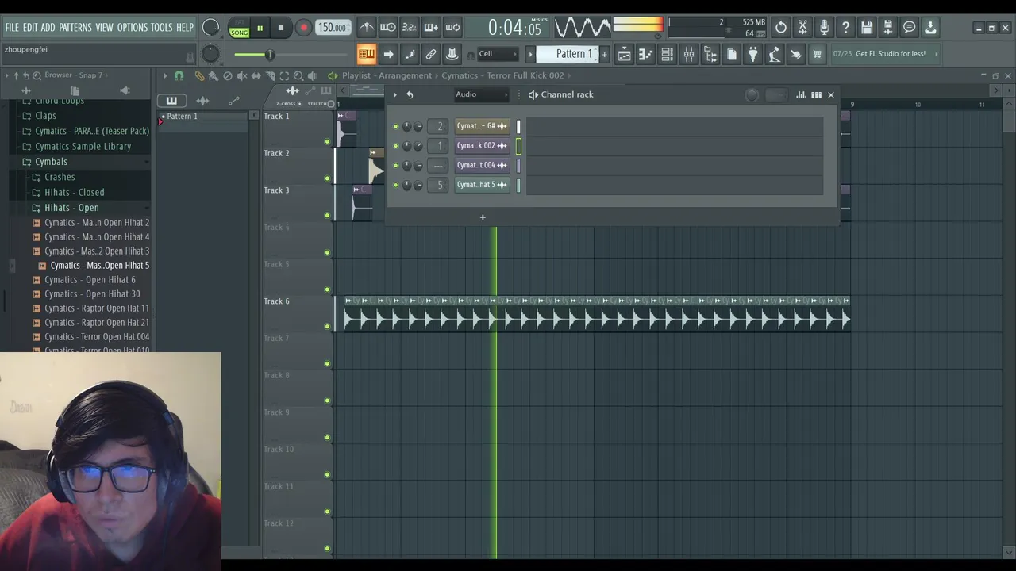Enable the Stretch checkbox in playlist
This screenshot has height=571, width=1016.
pos(331,104)
